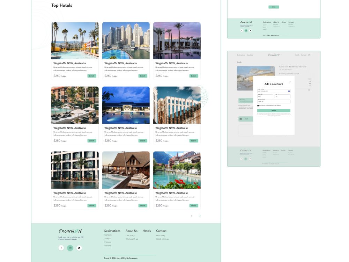This screenshot has width=349, height=262.
Task: Click Details on the arched facade building hotel card
Action: point(194,141)
